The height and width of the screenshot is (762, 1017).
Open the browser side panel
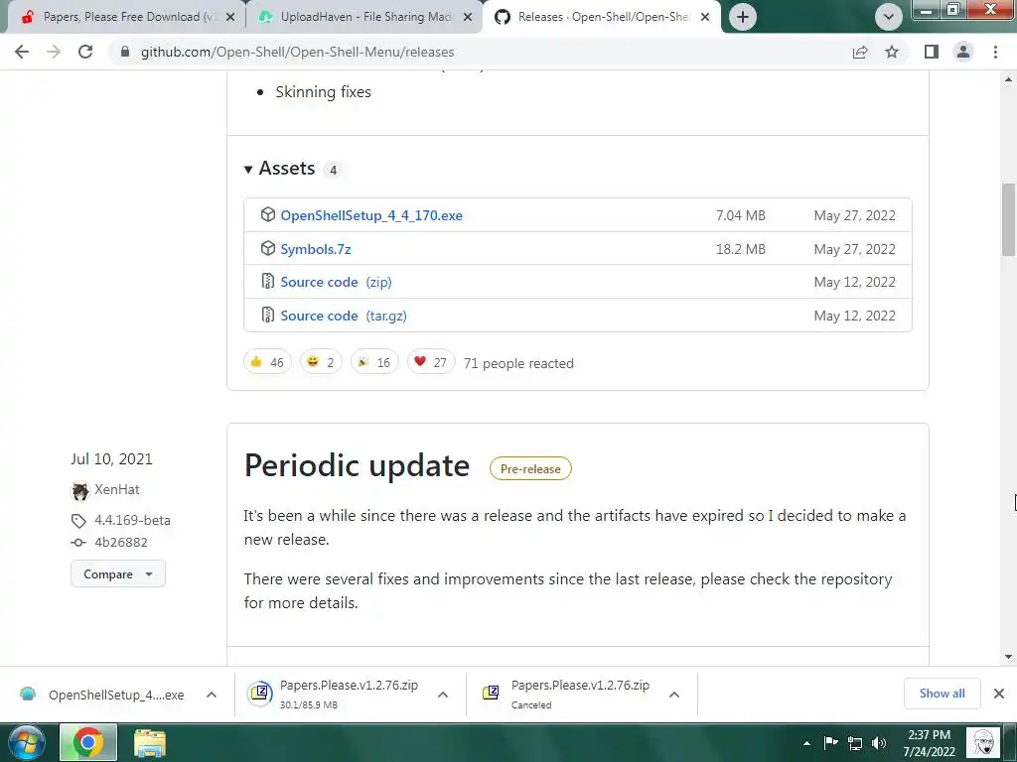click(x=932, y=52)
